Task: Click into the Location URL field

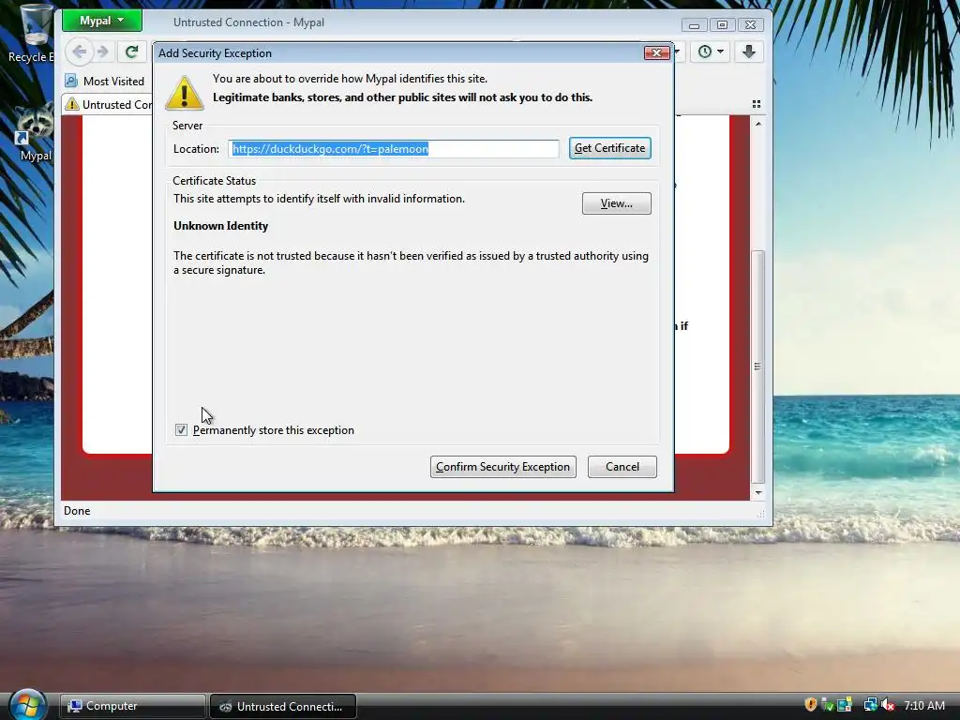Action: coord(394,149)
